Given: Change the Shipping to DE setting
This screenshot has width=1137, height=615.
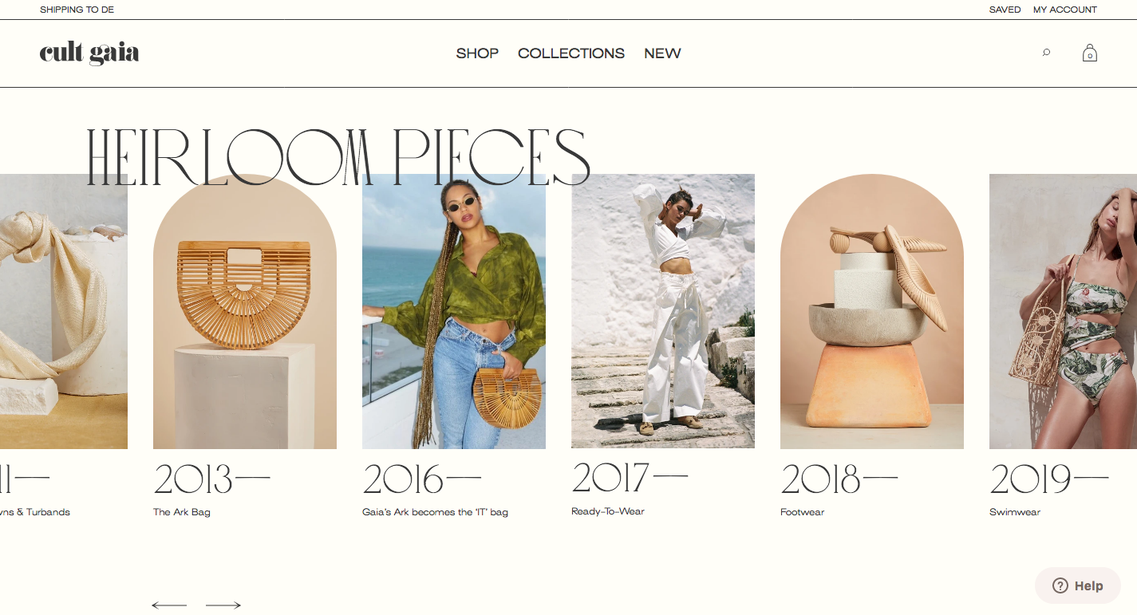Looking at the screenshot, I should point(77,10).
